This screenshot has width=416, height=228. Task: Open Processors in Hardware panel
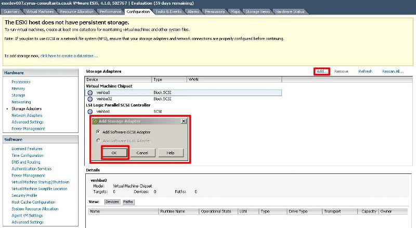[x=21, y=82]
